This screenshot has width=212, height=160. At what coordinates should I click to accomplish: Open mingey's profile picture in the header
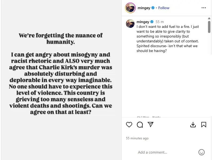[130, 8]
